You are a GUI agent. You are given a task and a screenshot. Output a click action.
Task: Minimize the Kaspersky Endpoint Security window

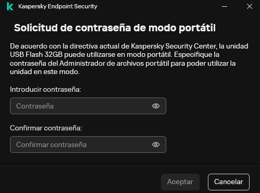click(225, 6)
